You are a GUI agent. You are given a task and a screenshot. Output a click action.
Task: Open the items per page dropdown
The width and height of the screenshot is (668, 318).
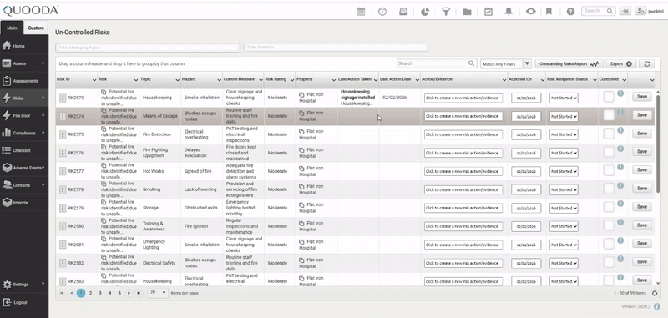158,293
